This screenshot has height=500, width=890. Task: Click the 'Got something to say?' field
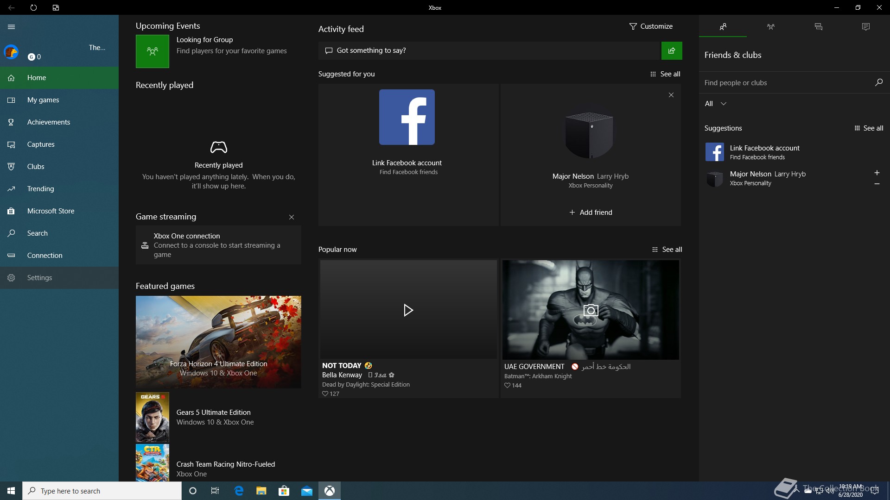coord(489,50)
